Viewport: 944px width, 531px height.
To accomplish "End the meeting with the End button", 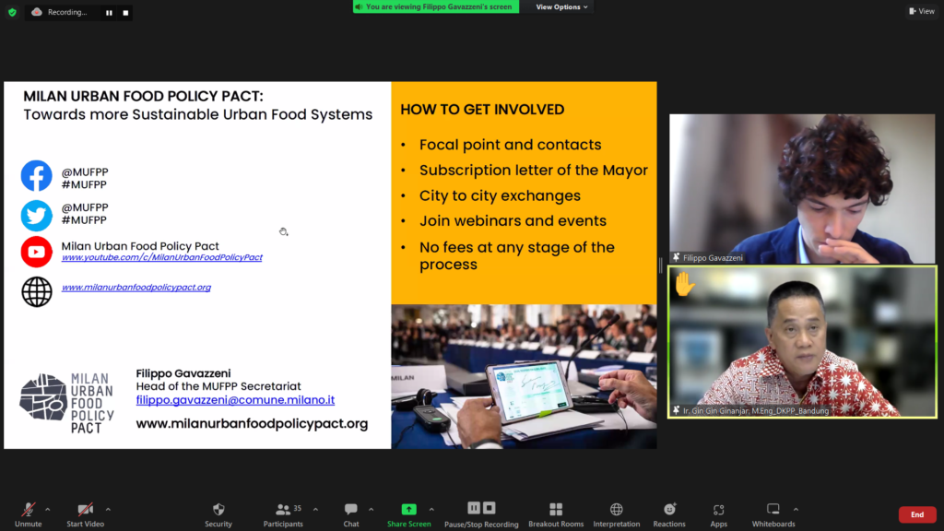I will (x=916, y=514).
